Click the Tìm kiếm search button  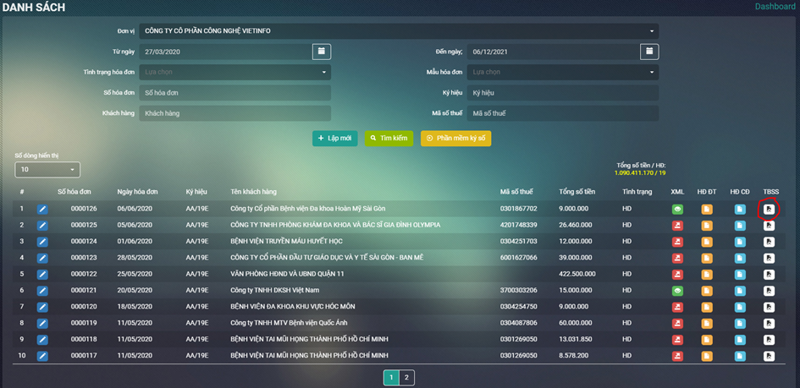point(389,138)
